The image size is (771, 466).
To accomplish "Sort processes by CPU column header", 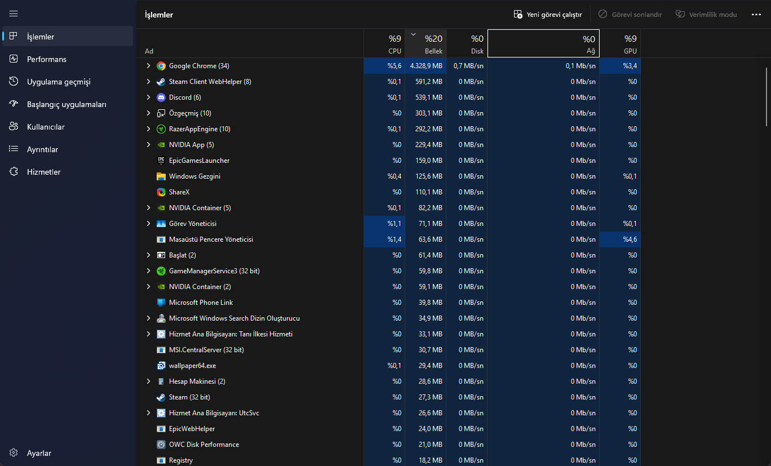I will tap(384, 43).
